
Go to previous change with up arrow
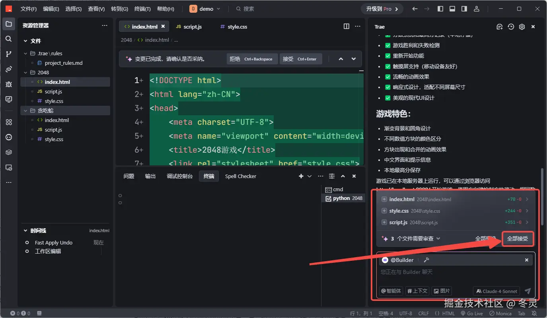pos(341,59)
